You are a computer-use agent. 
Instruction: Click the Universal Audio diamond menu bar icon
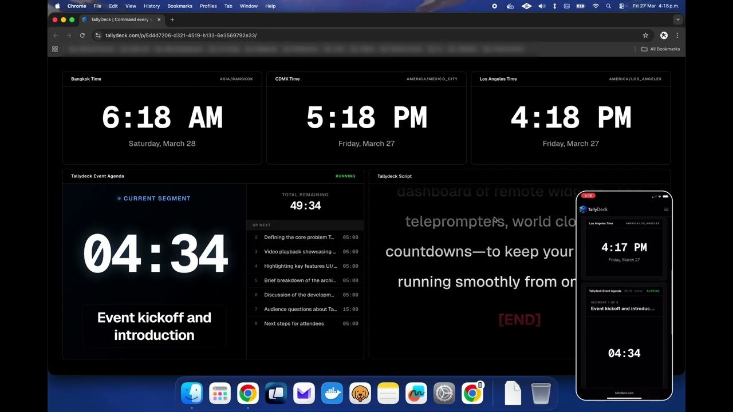527,6
